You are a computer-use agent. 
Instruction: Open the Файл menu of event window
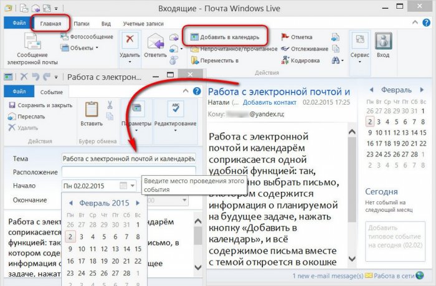pos(19,92)
